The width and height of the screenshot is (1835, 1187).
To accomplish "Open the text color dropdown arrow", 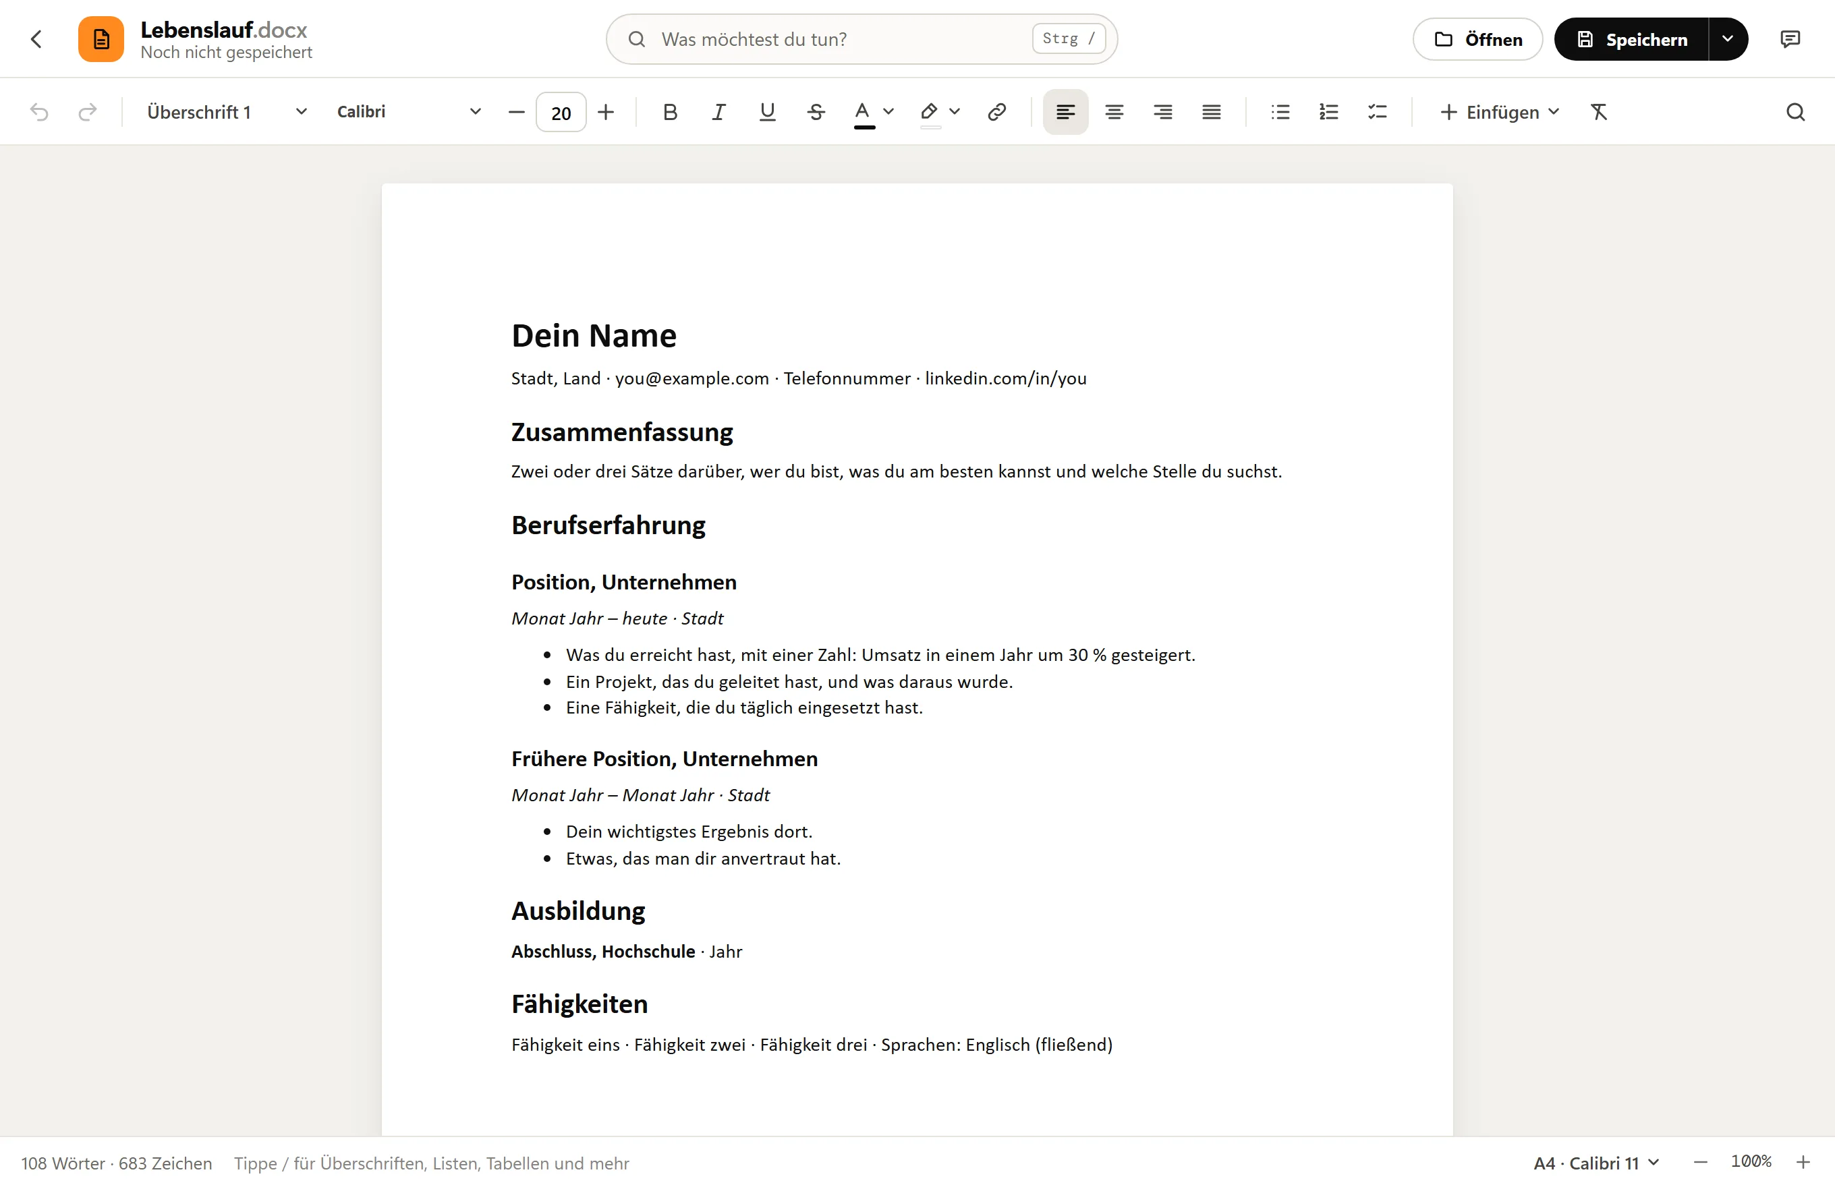I will click(x=888, y=112).
